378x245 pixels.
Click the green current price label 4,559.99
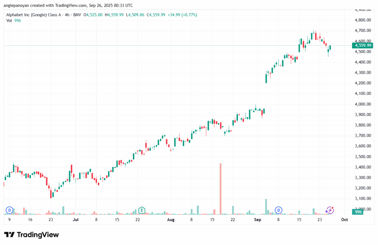tap(363, 45)
